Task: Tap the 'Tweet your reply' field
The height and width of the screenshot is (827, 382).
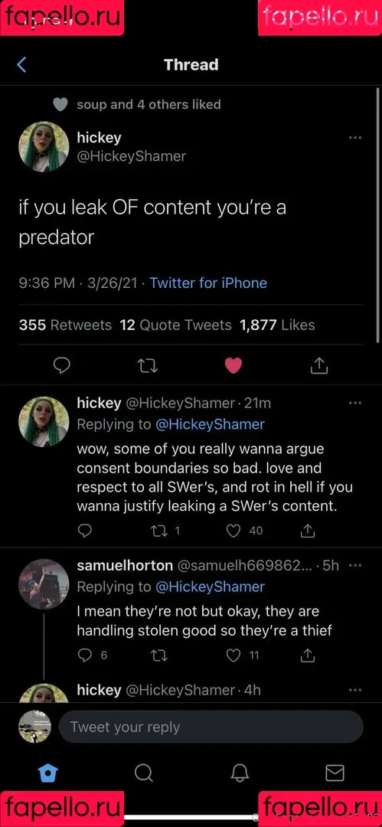Action: point(211,727)
